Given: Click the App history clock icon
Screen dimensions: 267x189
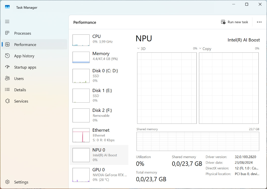Looking at the screenshot, I should 7,56.
